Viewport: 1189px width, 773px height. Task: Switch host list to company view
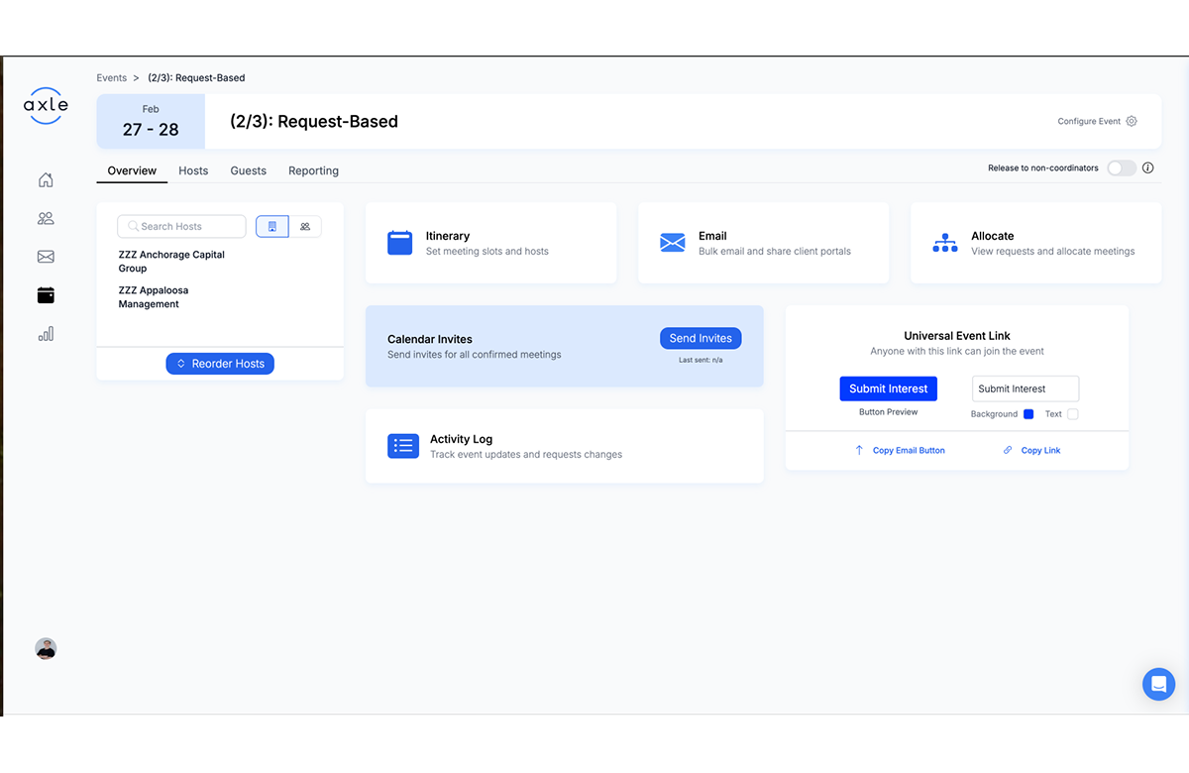pyautogui.click(x=272, y=227)
